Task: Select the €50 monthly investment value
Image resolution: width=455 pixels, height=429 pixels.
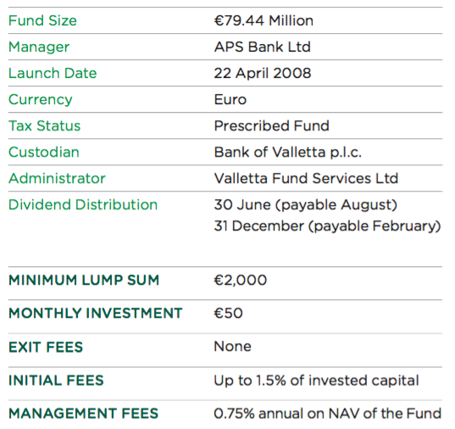Action: click(228, 314)
